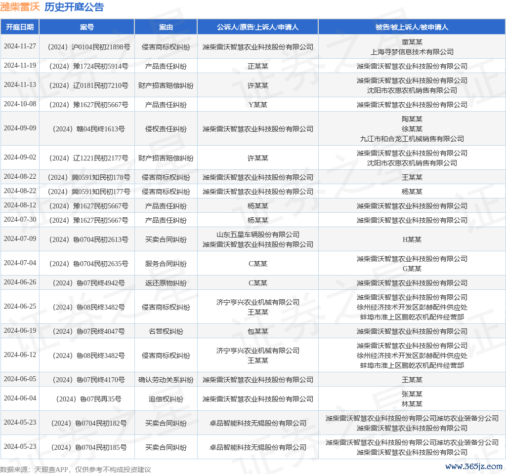Click the date cell 2024-11-13
The width and height of the screenshot is (506, 474).
[20, 84]
